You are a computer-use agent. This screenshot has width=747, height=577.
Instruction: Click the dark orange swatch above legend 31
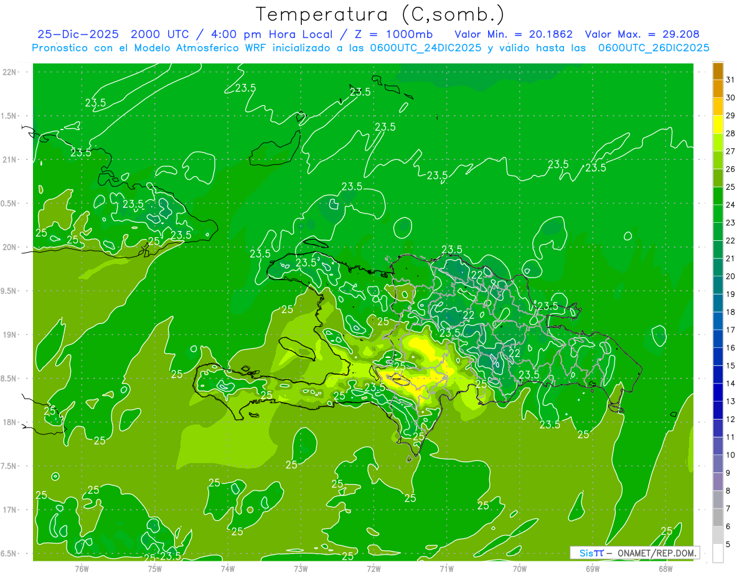(718, 71)
